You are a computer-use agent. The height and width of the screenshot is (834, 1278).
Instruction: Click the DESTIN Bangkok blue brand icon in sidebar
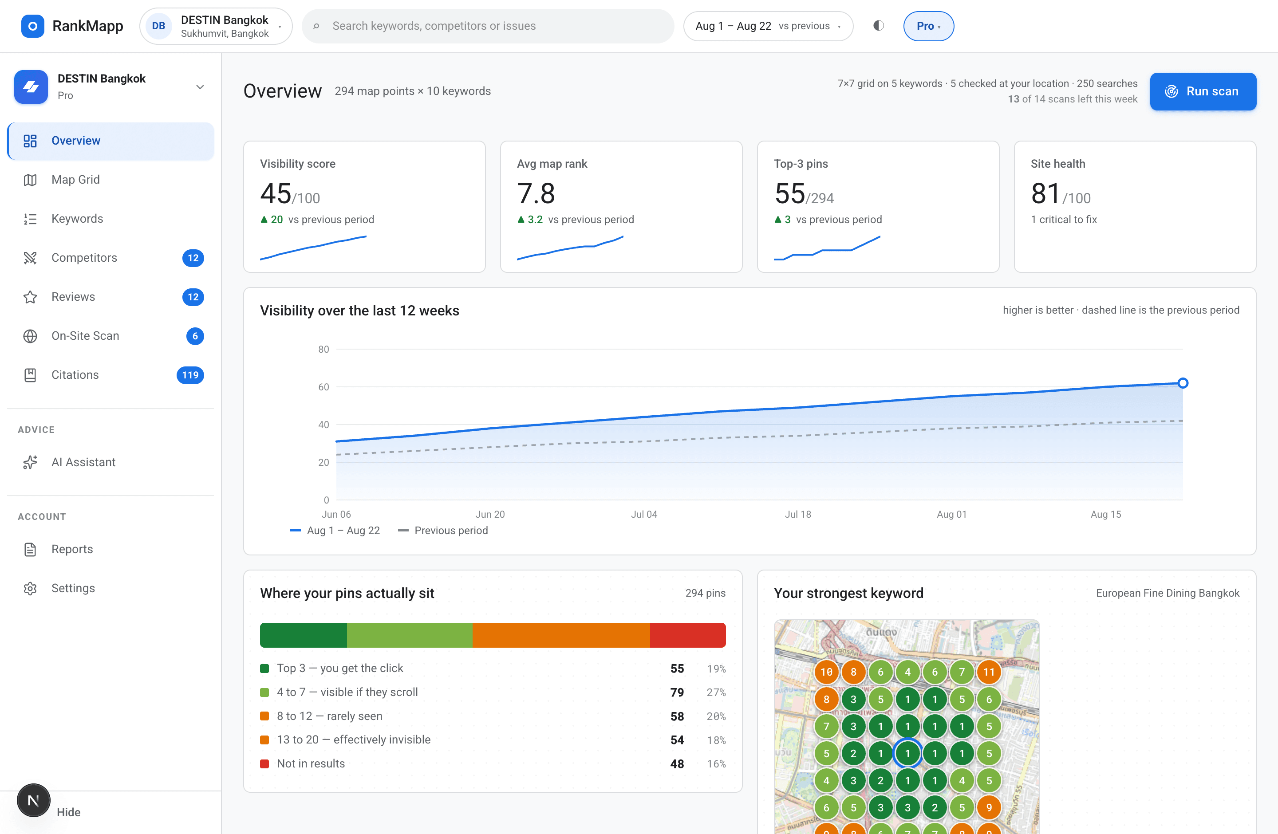coord(31,87)
